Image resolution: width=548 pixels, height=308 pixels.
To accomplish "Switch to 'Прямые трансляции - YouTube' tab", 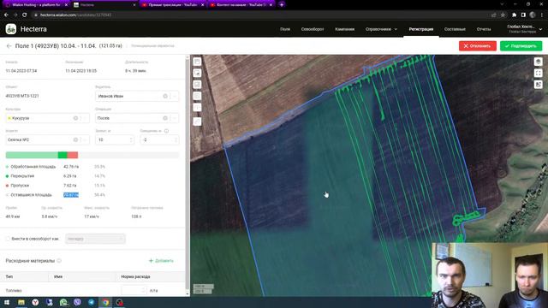I will tap(173, 5).
